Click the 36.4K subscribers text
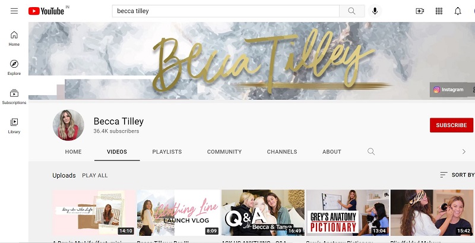This screenshot has height=243, width=475. pos(116,131)
